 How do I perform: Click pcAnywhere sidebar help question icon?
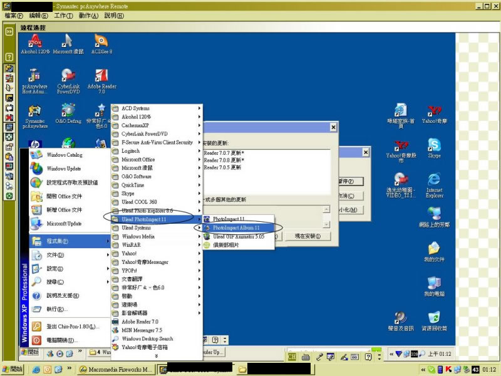pyautogui.click(x=9, y=57)
